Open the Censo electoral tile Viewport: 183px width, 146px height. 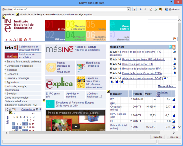(120, 25)
